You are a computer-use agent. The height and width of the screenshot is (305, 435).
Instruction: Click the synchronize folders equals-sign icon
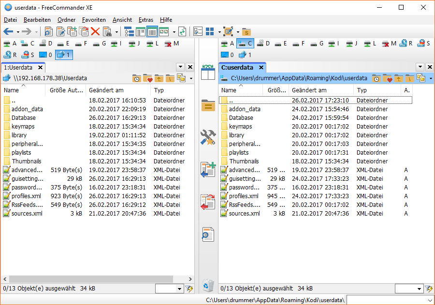(208, 106)
